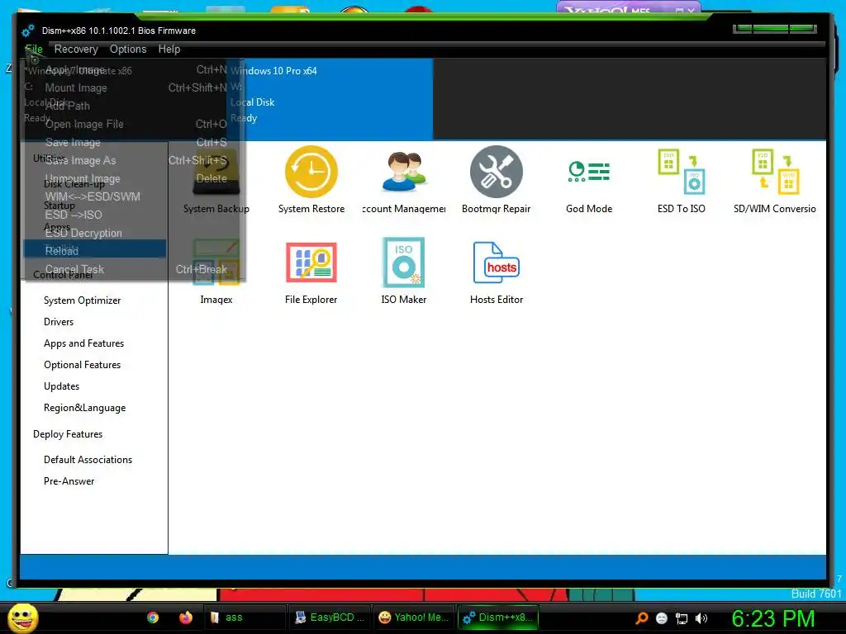Image resolution: width=846 pixels, height=634 pixels.
Task: Select Add Path in File menu
Action: [133, 106]
